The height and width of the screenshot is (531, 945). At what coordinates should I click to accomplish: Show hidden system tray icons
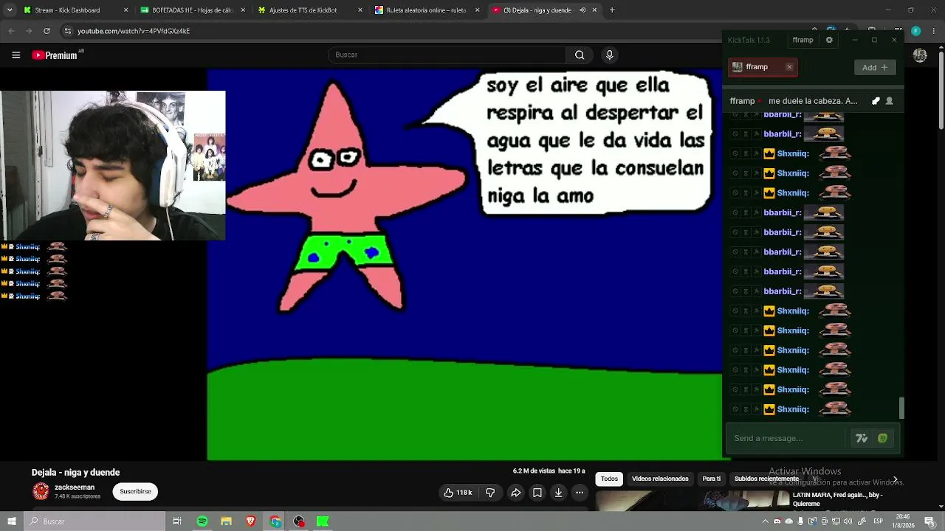click(766, 521)
